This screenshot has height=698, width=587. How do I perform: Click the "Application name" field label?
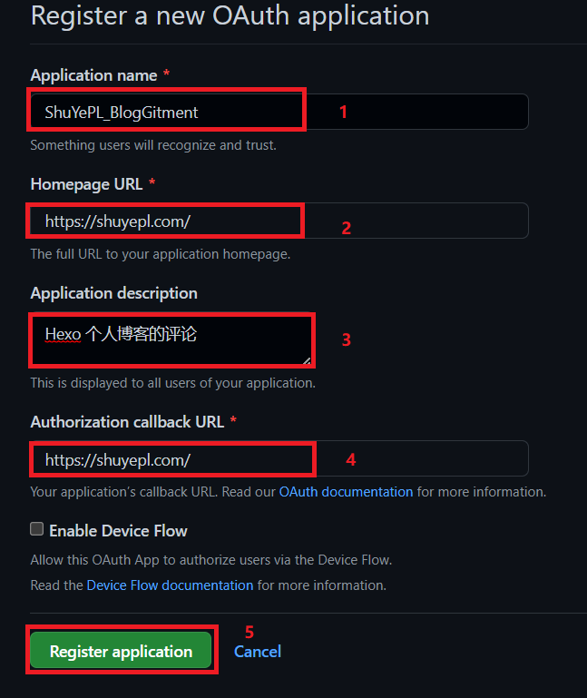pyautogui.click(x=93, y=75)
